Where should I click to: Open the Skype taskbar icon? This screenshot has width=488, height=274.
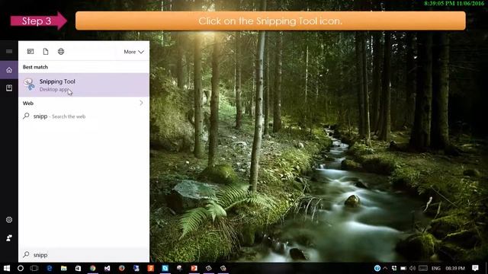pos(165,268)
